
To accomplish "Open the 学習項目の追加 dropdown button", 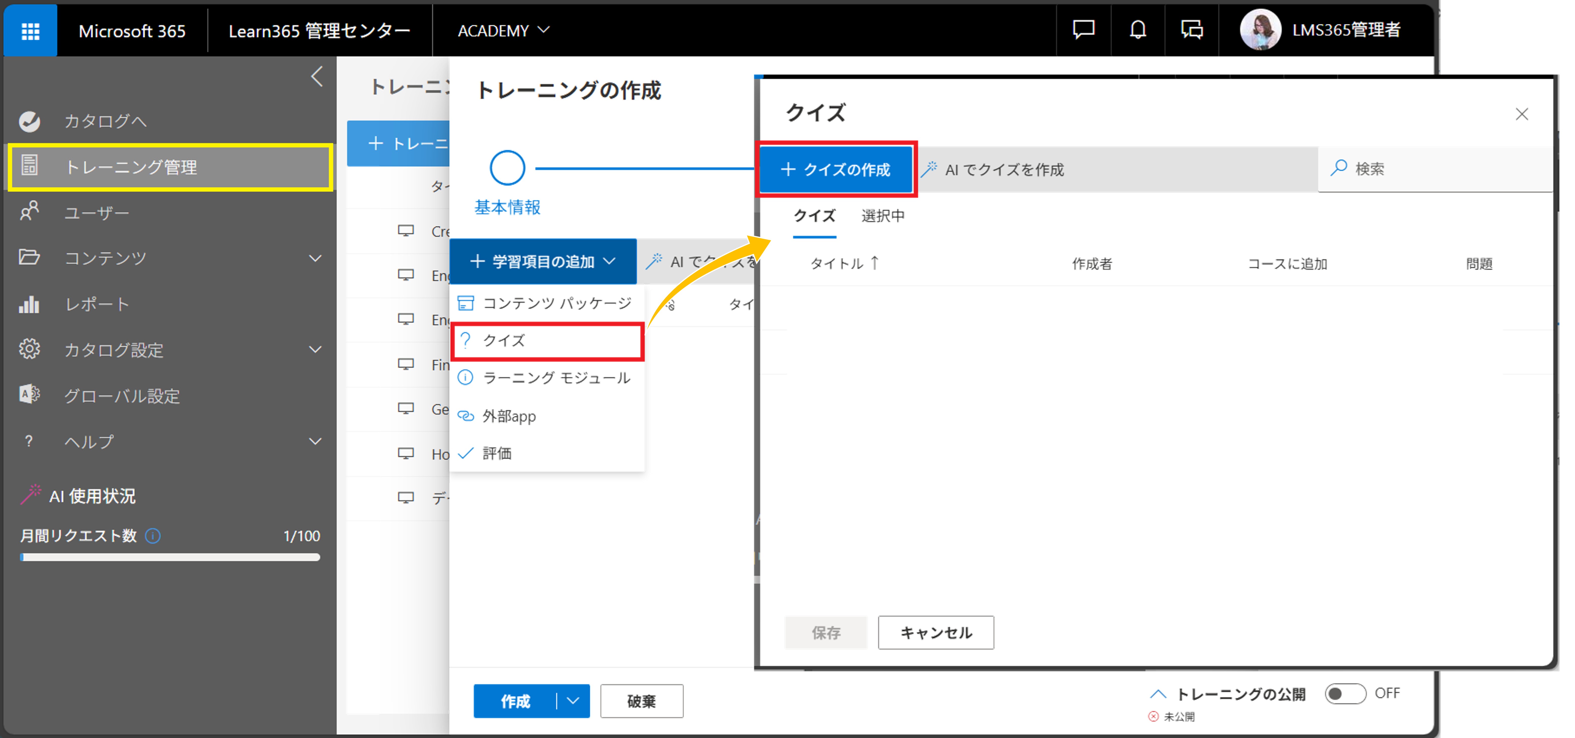I will (x=543, y=261).
